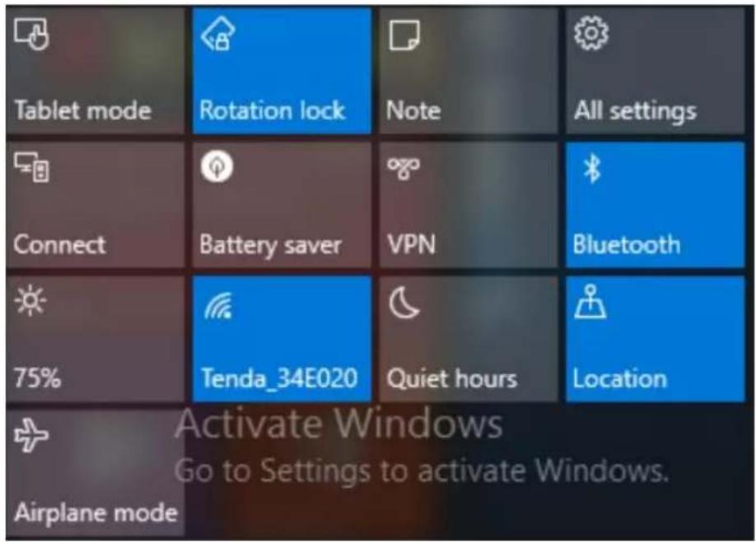Screen dimensions: 756x542
Task: Click the Battery saver leaf icon
Action: [217, 166]
